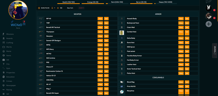Open the City map pin icon
Viewport: 218px width, 96px height.
pos(4,64)
